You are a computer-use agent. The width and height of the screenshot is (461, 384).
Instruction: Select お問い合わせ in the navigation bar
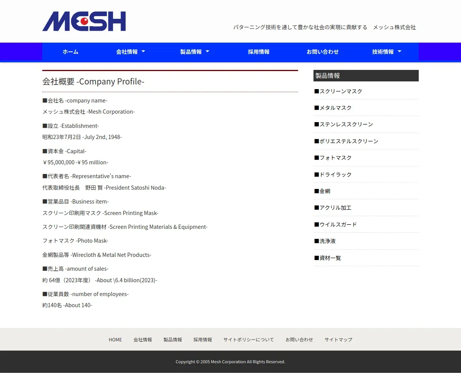[323, 52]
